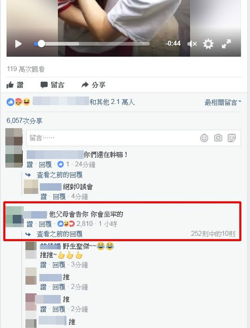
Task: Click the 留言 comment input field
Action: click(133, 138)
